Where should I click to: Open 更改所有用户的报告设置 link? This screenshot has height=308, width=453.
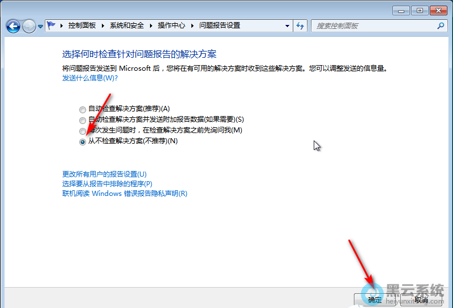click(x=104, y=174)
